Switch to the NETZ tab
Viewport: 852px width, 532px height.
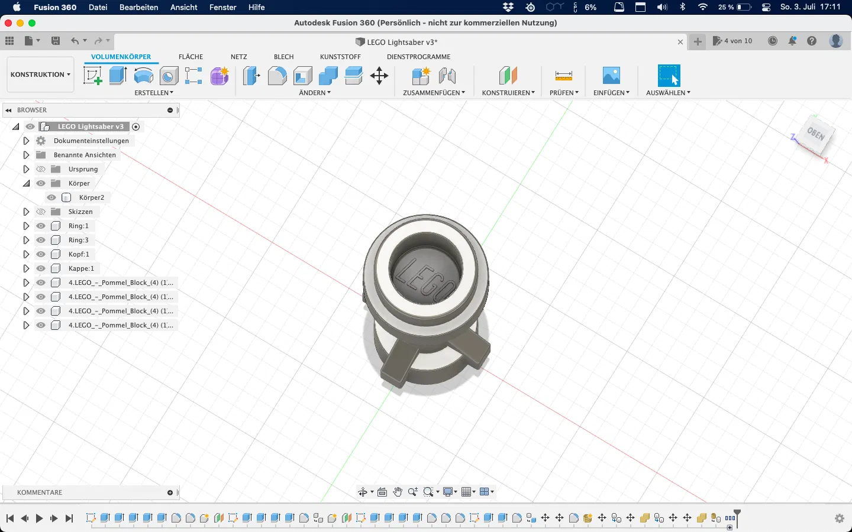click(x=239, y=57)
